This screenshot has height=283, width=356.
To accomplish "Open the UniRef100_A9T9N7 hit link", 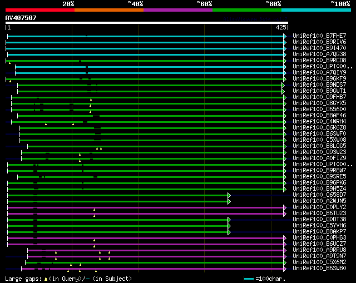I will (x=319, y=256).
